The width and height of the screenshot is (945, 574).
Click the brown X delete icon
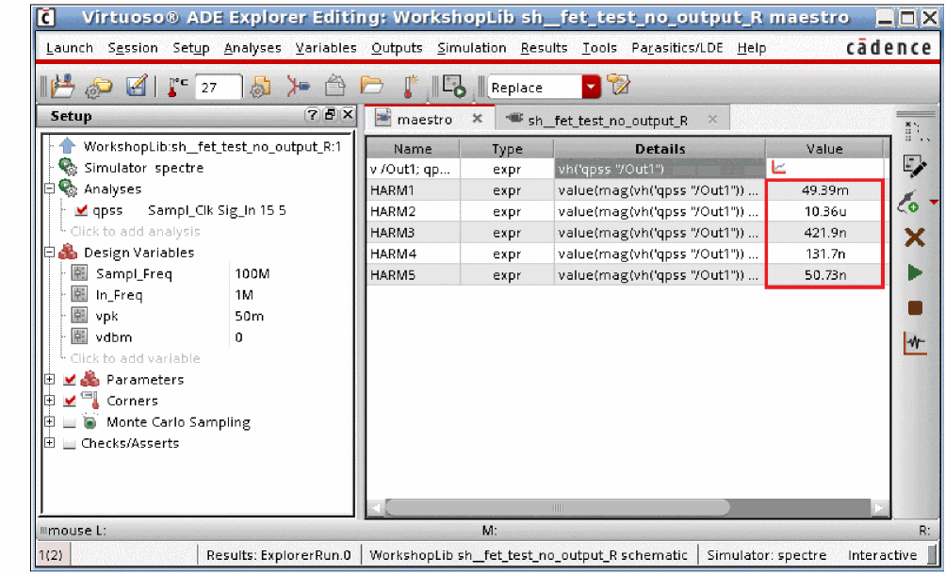(x=914, y=238)
